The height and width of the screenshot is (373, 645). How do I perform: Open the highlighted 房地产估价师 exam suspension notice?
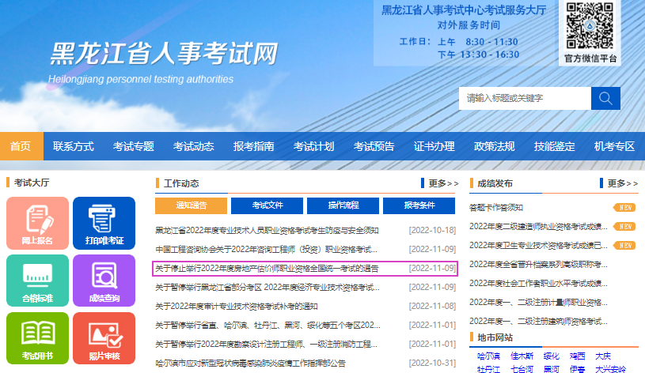pos(267,269)
